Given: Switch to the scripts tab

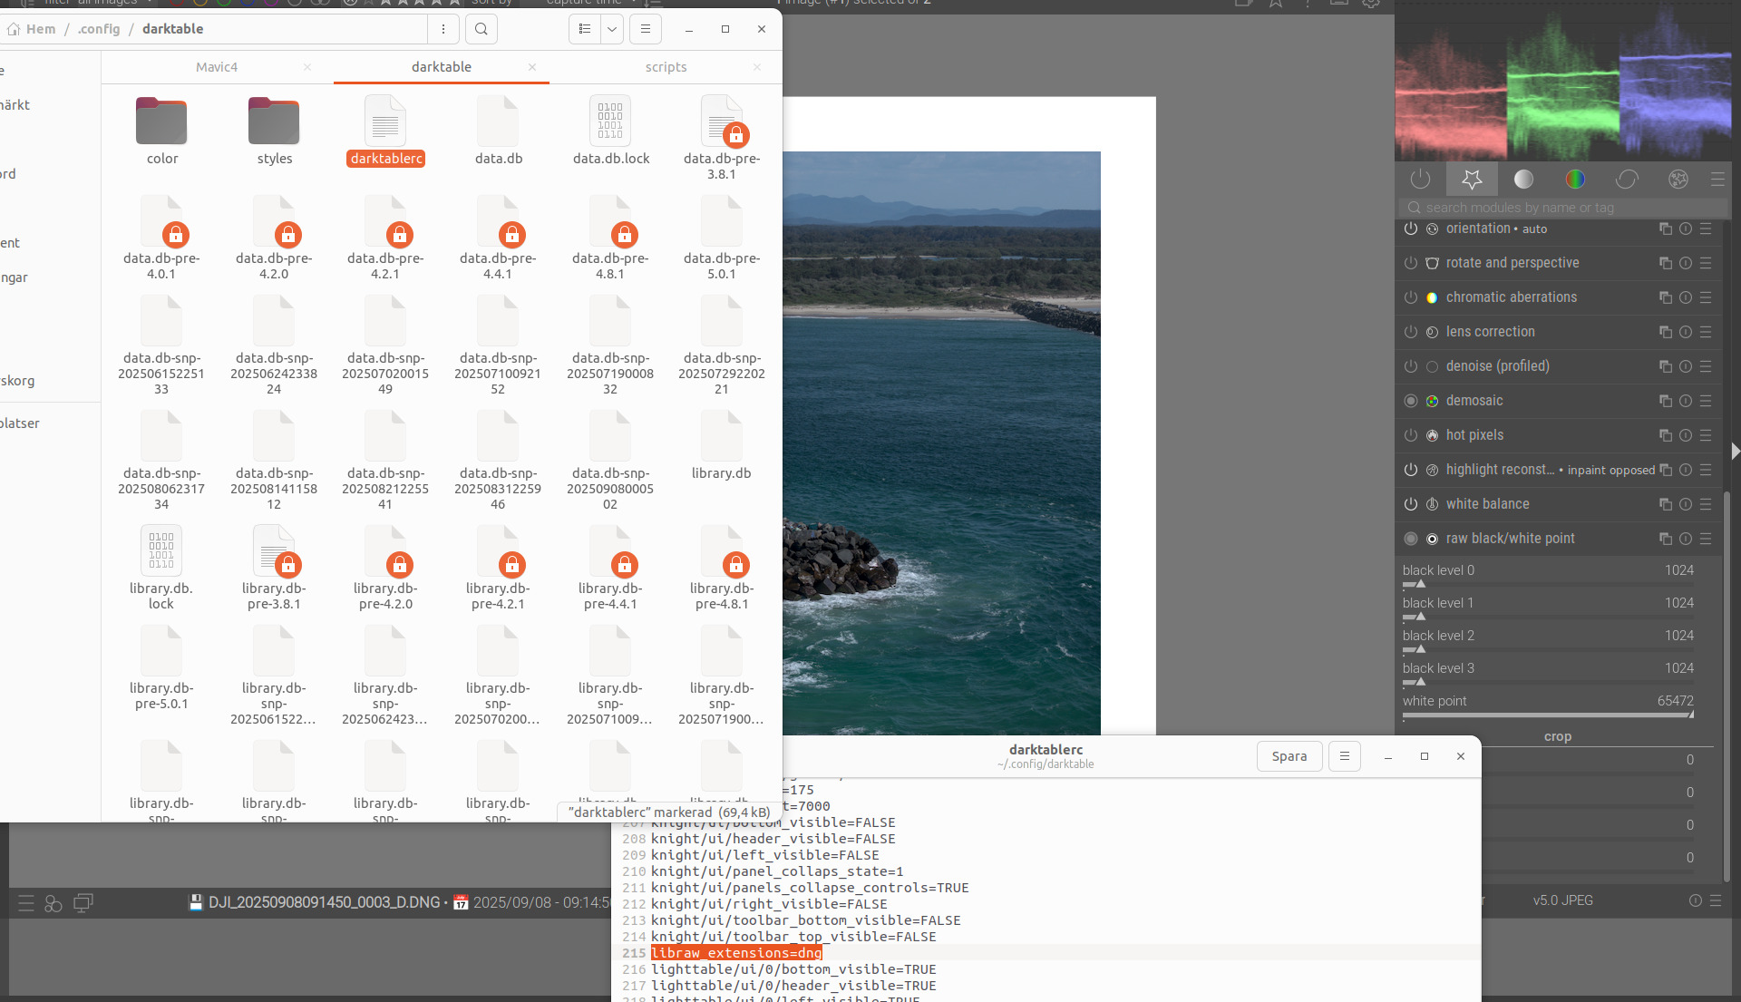Looking at the screenshot, I should [666, 67].
